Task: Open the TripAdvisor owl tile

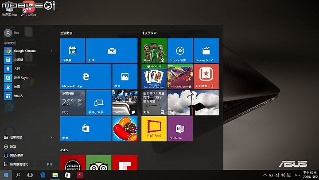Action: (99, 162)
